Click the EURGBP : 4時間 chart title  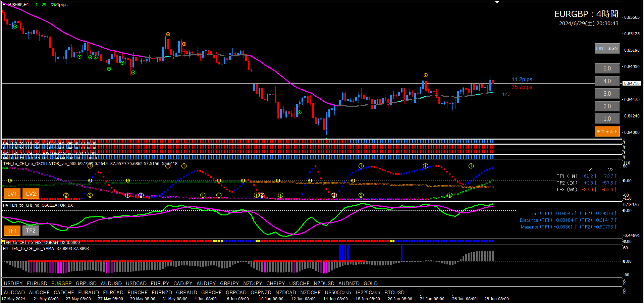[x=586, y=14]
